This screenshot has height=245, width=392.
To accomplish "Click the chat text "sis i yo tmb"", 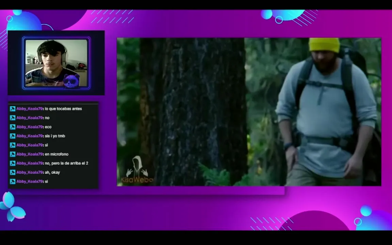I will coord(55,136).
